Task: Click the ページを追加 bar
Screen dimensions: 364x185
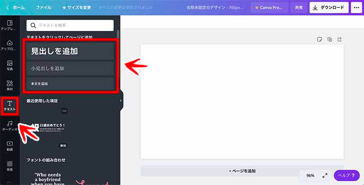Action: point(242,171)
